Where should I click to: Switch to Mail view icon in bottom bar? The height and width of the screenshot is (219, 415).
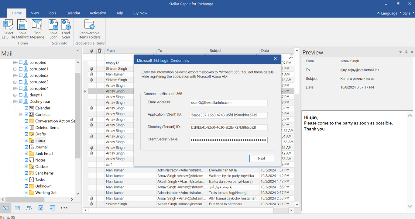(6, 208)
